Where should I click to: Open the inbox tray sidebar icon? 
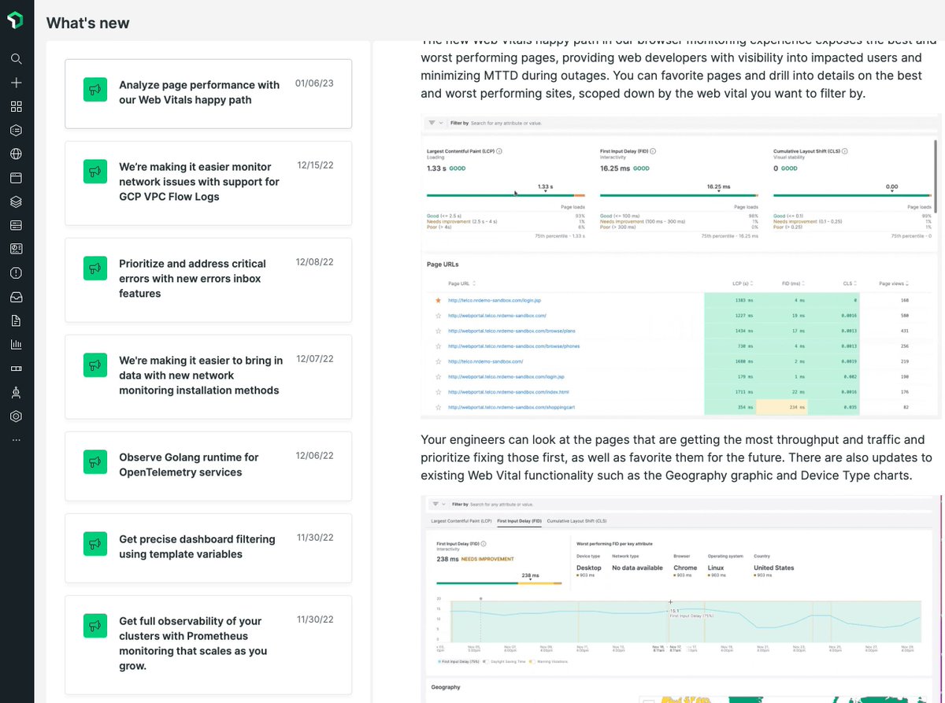pos(16,297)
